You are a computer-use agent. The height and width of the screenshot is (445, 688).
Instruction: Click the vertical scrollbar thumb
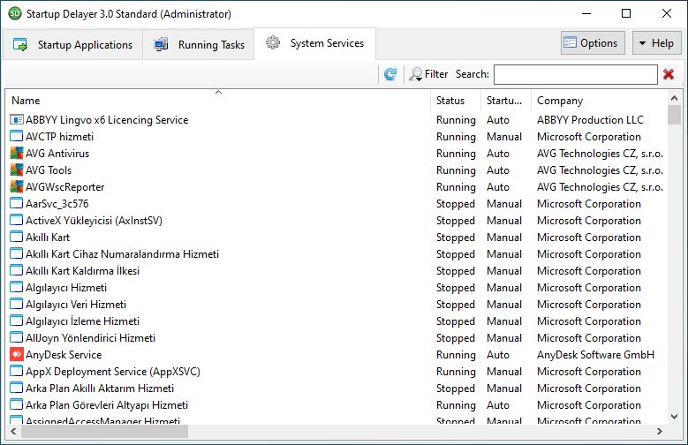[675, 115]
